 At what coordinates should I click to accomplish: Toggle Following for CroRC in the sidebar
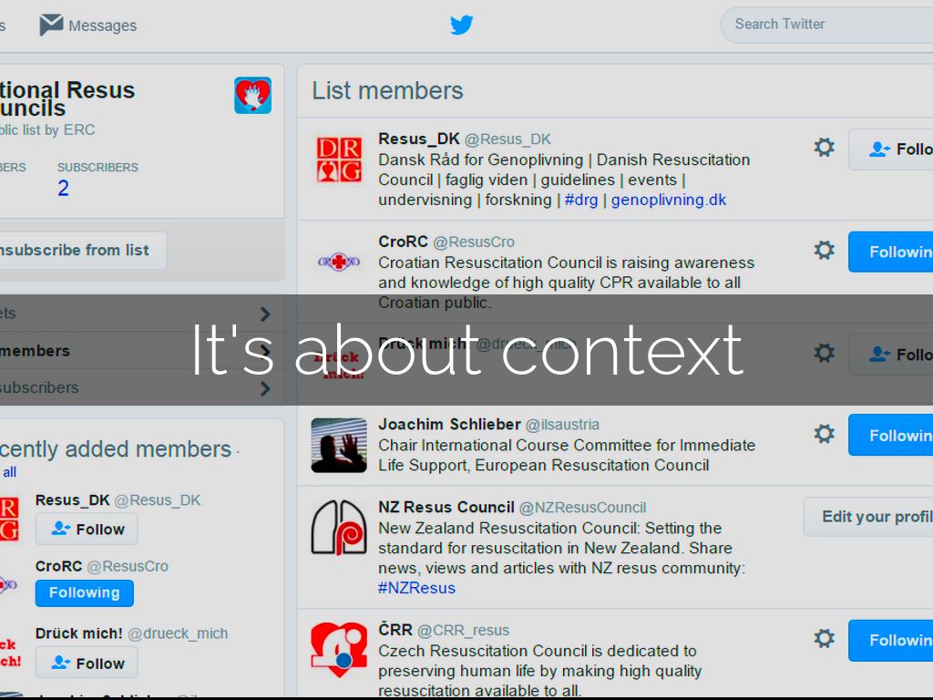85,592
